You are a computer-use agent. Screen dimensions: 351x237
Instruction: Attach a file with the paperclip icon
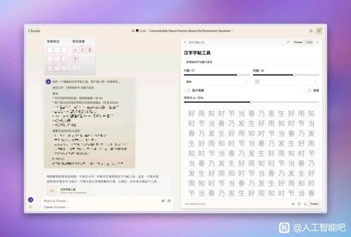coord(163,201)
